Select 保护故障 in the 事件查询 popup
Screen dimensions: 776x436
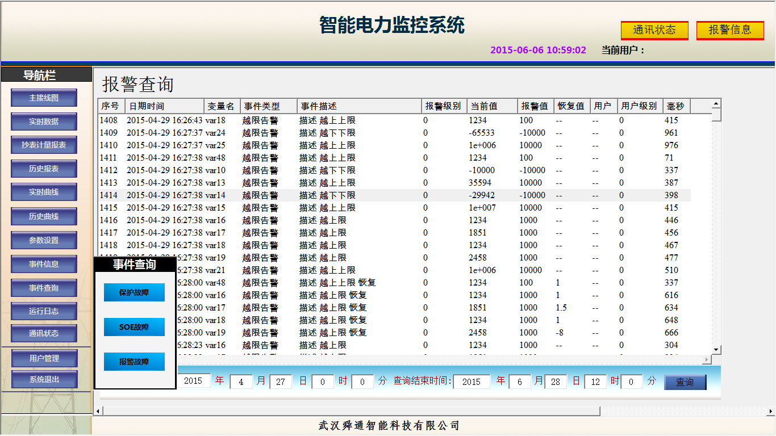click(134, 293)
